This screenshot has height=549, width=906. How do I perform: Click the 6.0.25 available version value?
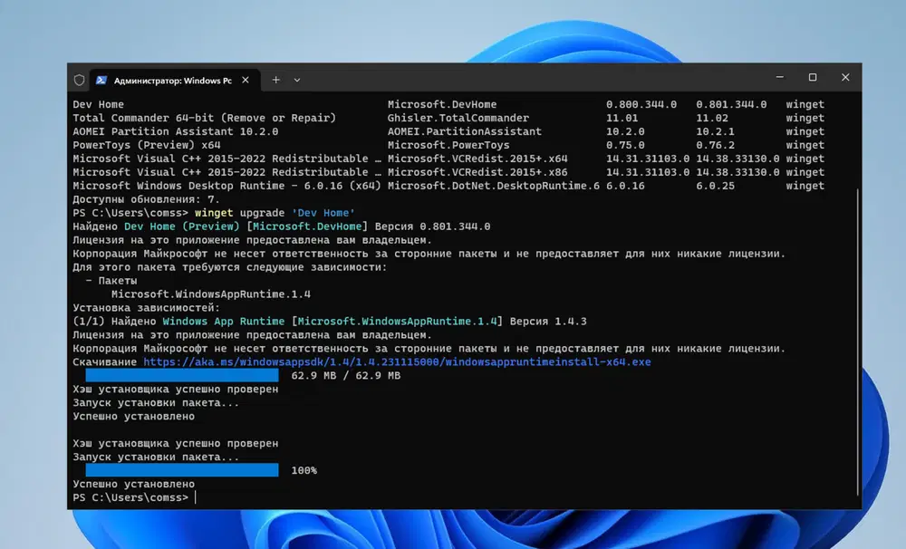(715, 186)
